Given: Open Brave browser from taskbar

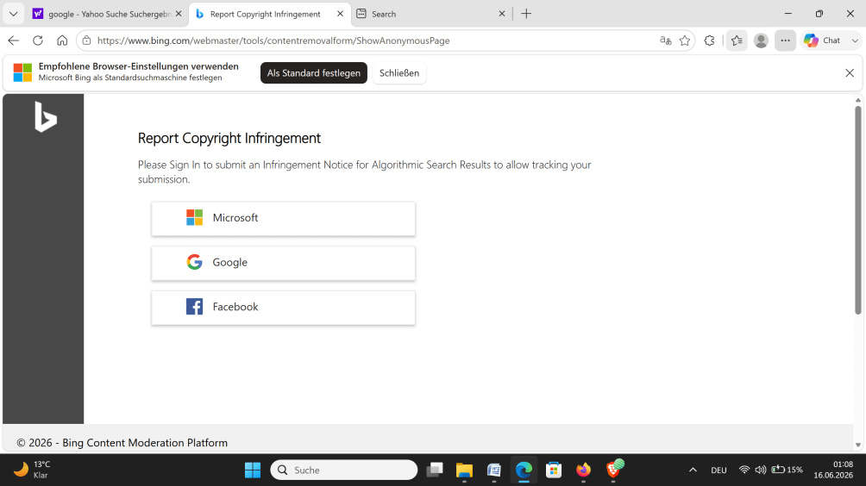Looking at the screenshot, I should click(x=613, y=469).
